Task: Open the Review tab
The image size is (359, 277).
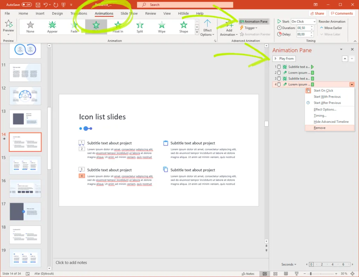Action: point(151,14)
